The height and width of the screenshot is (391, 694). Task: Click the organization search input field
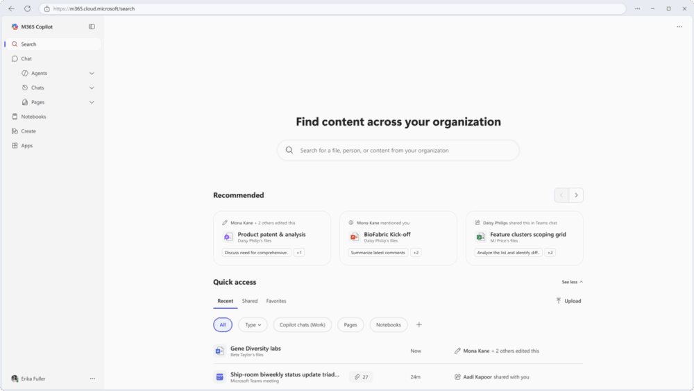[398, 151]
